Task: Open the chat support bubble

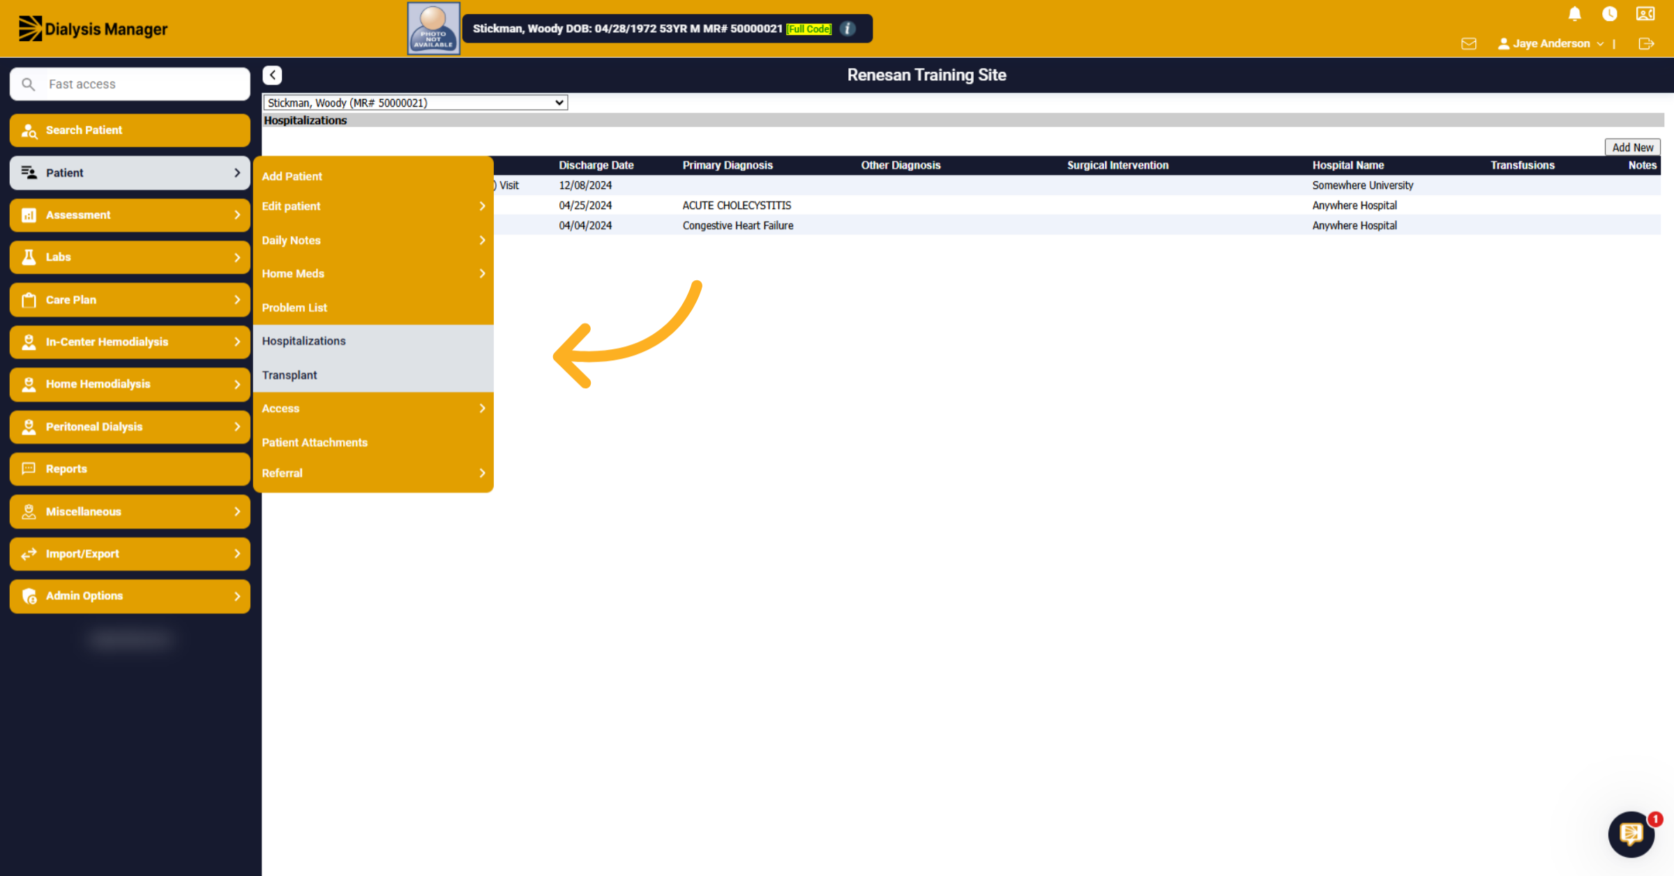Action: pyautogui.click(x=1631, y=833)
